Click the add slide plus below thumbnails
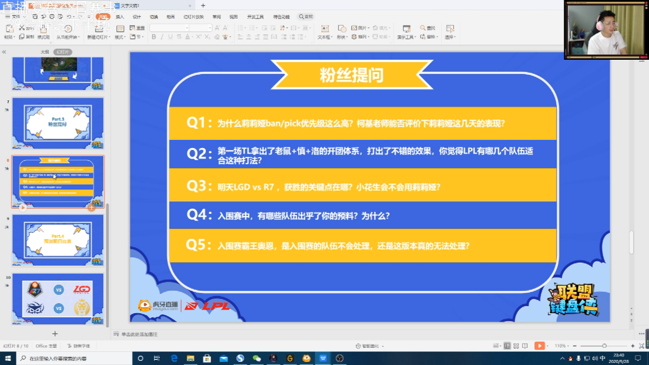 (x=55, y=334)
